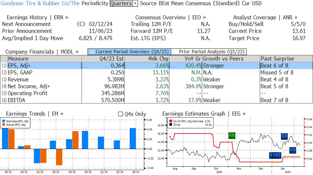Click the Periodicity dropdown arrow button
Screen dimensions: 313x175
click(135, 3)
